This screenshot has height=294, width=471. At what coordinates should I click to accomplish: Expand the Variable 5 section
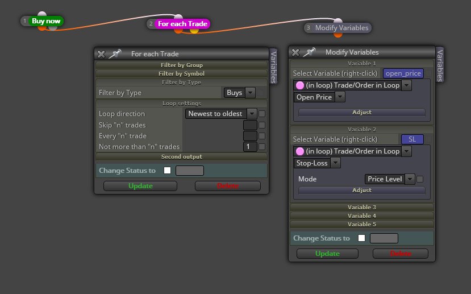(x=362, y=224)
